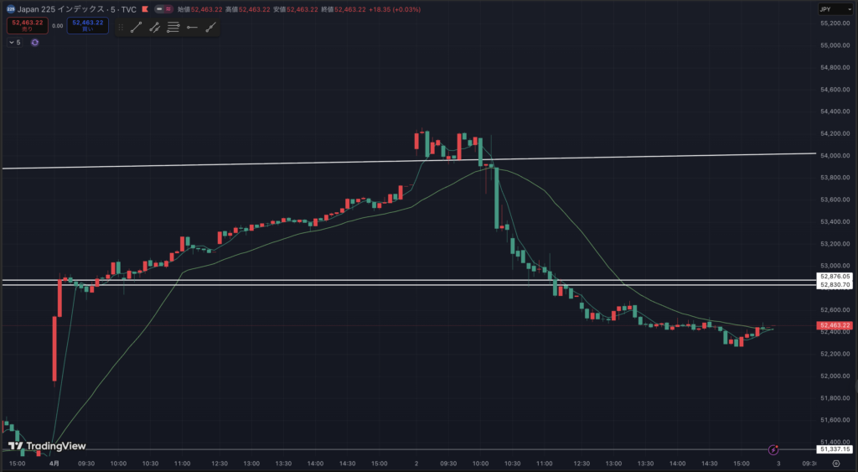Screen dimensions: 858x472
Task: Click the 52,830.70 horizontal line price label
Action: [835, 285]
